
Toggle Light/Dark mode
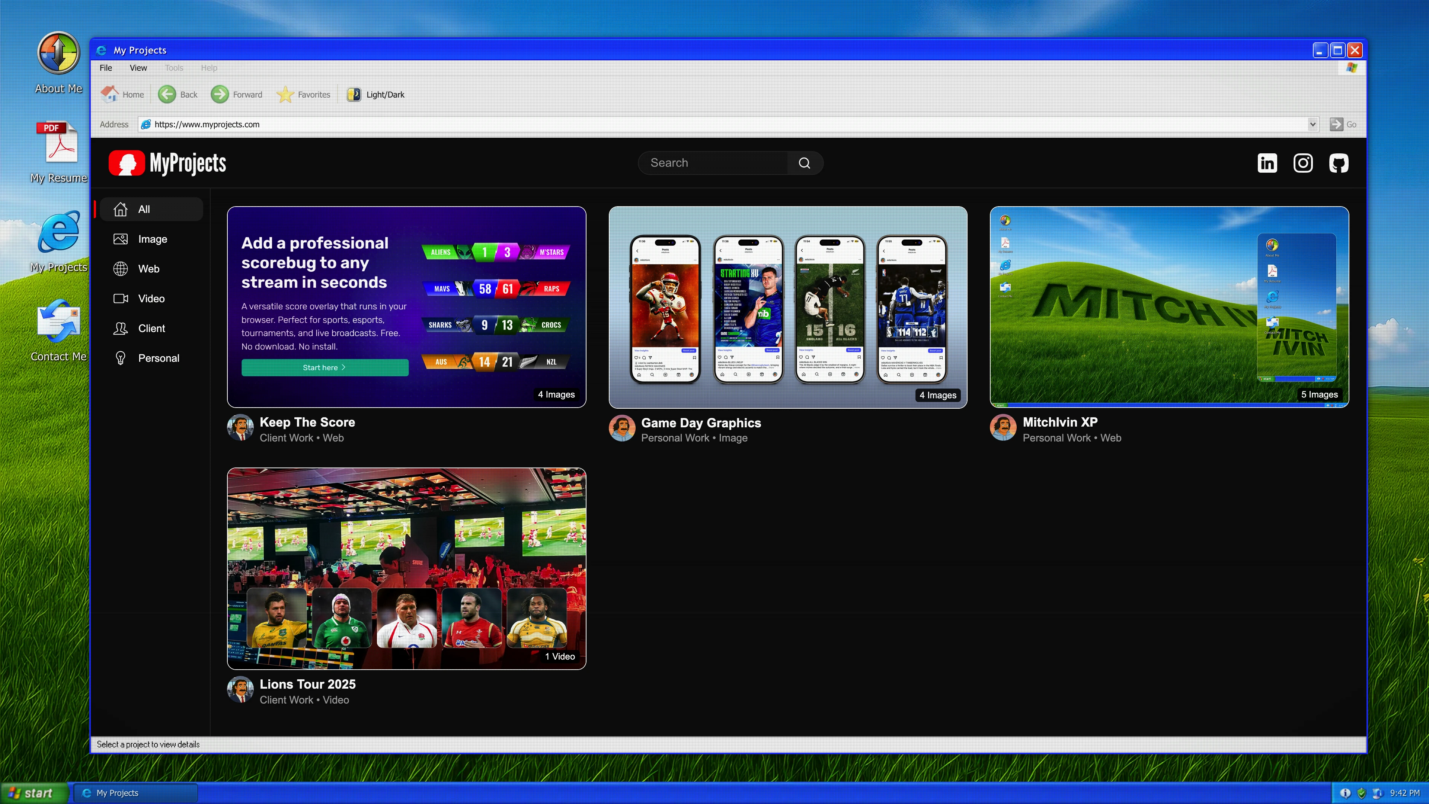click(375, 94)
